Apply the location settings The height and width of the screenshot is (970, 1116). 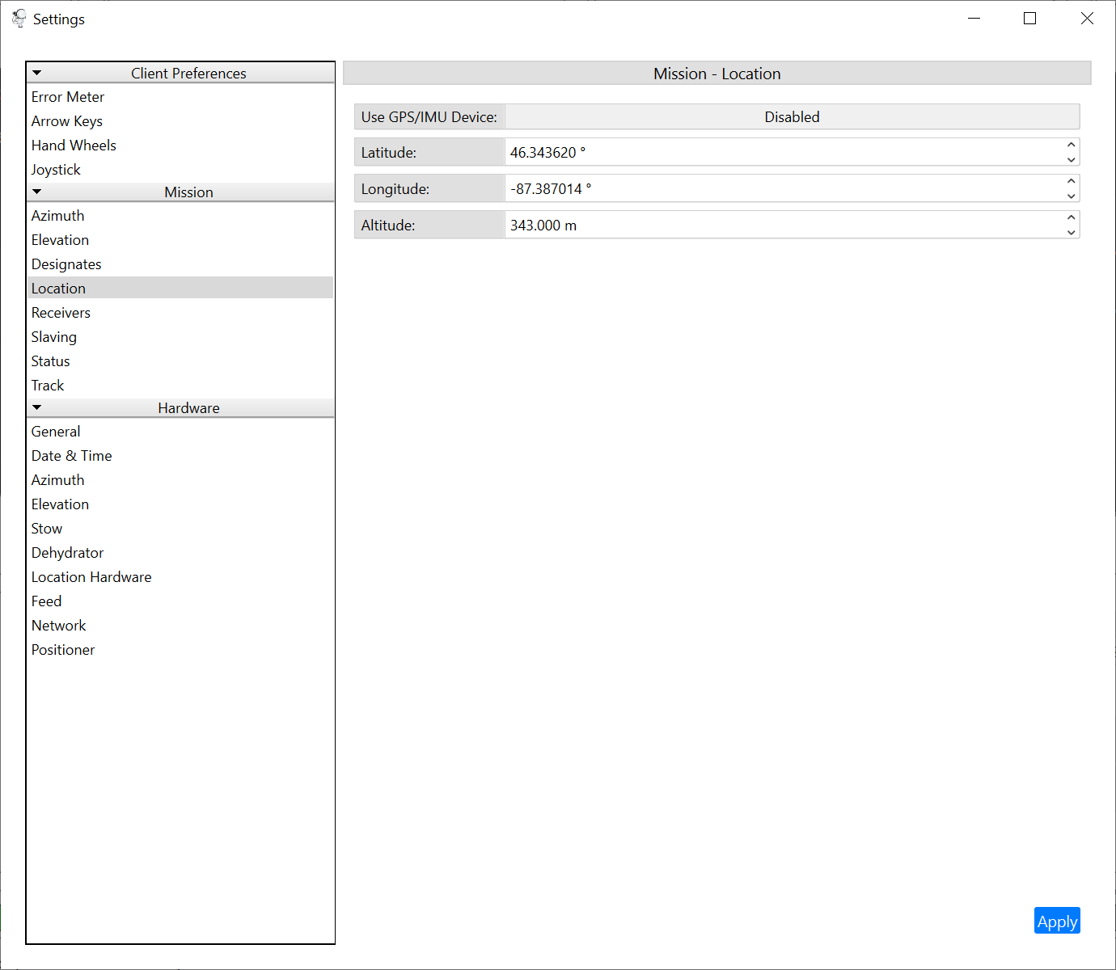(1057, 921)
